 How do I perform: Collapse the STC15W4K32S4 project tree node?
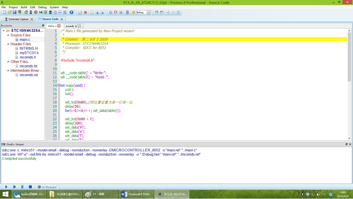coord(4,30)
